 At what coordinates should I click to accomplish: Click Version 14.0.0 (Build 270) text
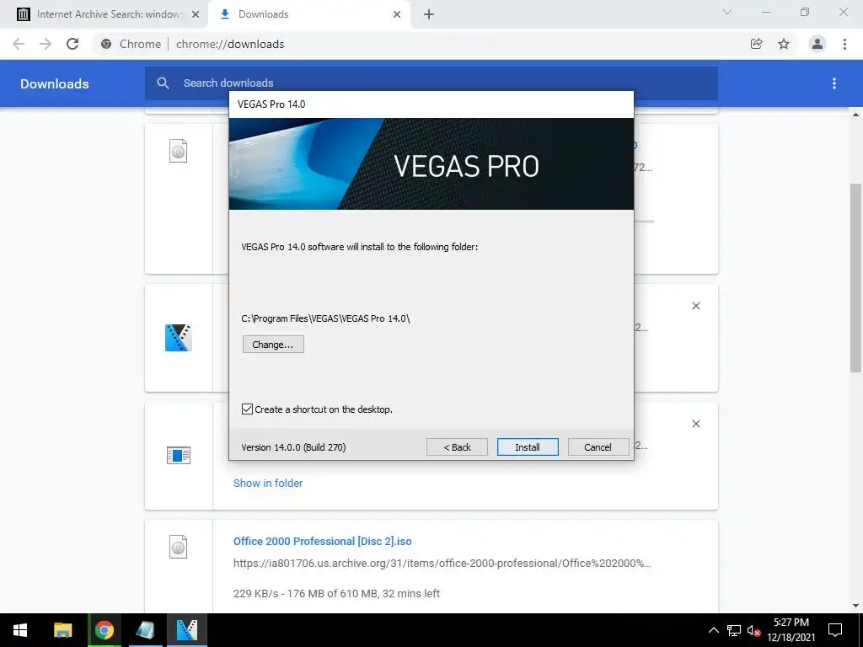pos(293,447)
